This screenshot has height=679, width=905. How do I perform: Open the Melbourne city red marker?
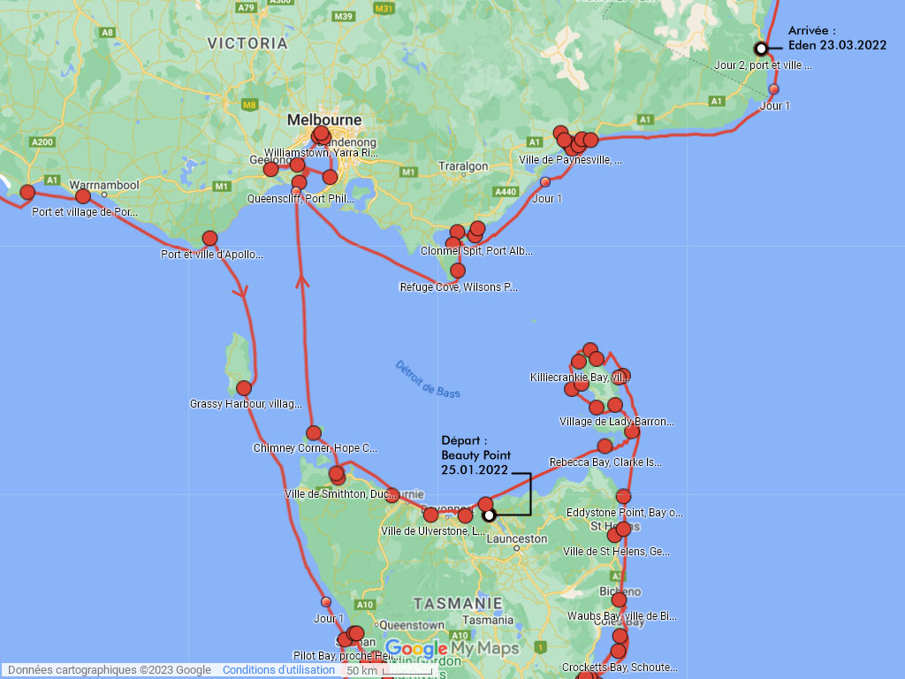coord(320,134)
